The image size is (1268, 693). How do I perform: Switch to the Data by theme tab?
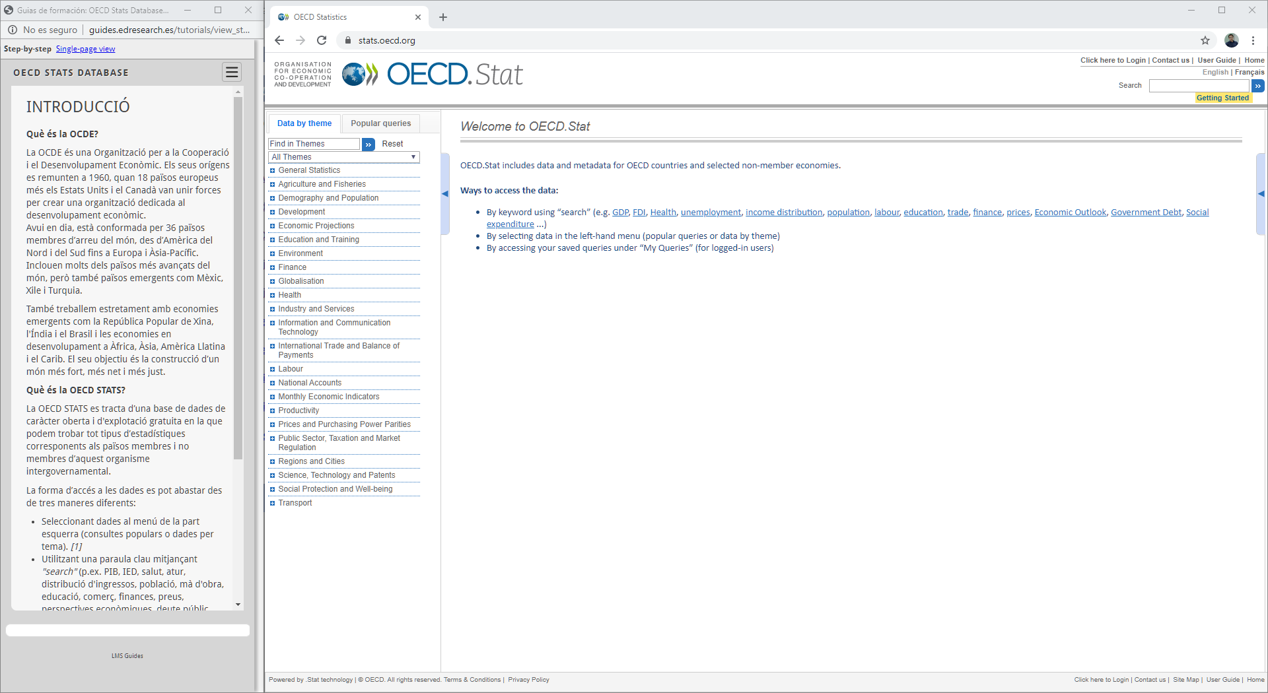point(304,123)
